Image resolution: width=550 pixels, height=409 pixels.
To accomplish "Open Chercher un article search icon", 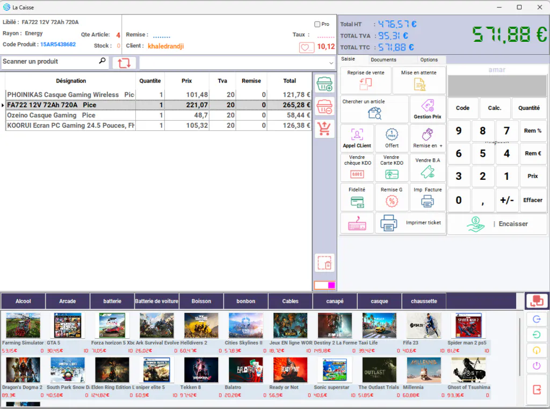I will coord(374,113).
